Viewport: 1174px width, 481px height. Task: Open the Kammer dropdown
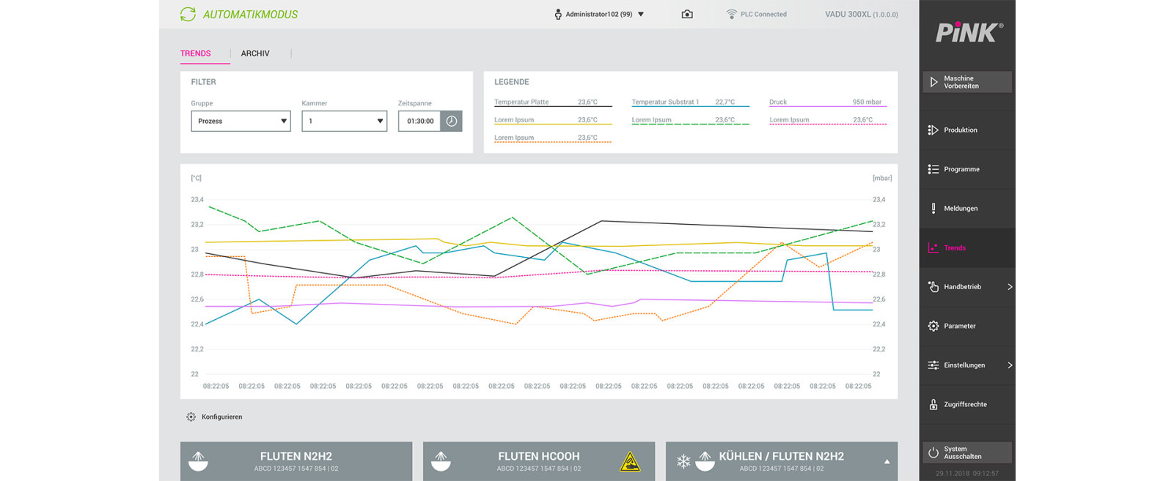coord(344,121)
